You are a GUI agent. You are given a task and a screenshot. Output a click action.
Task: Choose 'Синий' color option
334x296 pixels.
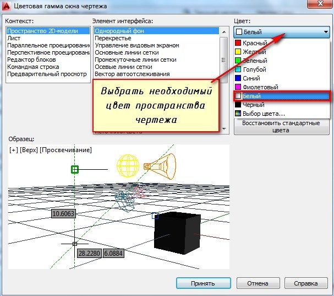[282, 78]
